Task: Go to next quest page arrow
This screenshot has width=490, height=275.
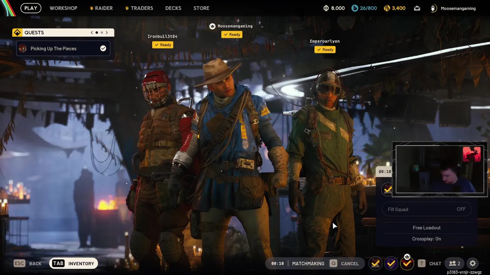Action: click(x=107, y=32)
